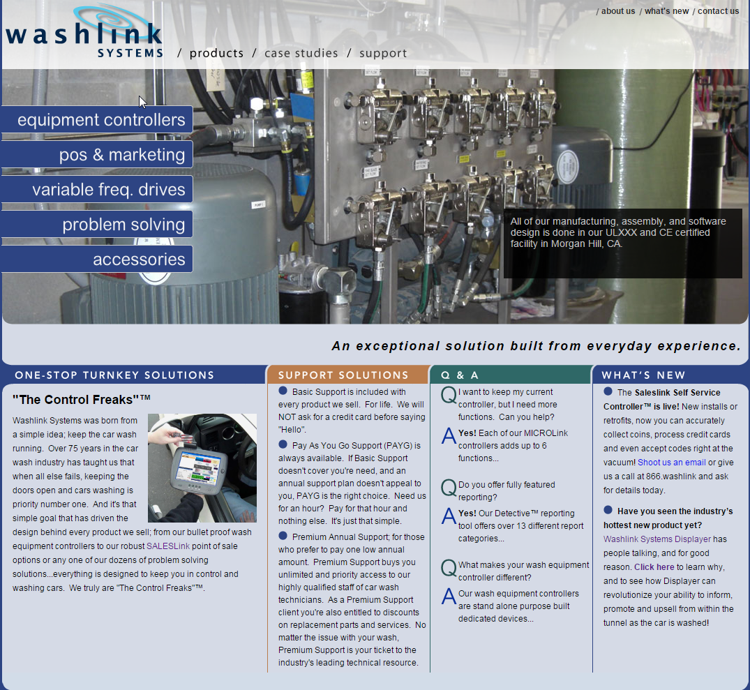Viewport: 750px width, 690px height.
Task: Click the Q icon beside current controller question
Action: pos(449,396)
